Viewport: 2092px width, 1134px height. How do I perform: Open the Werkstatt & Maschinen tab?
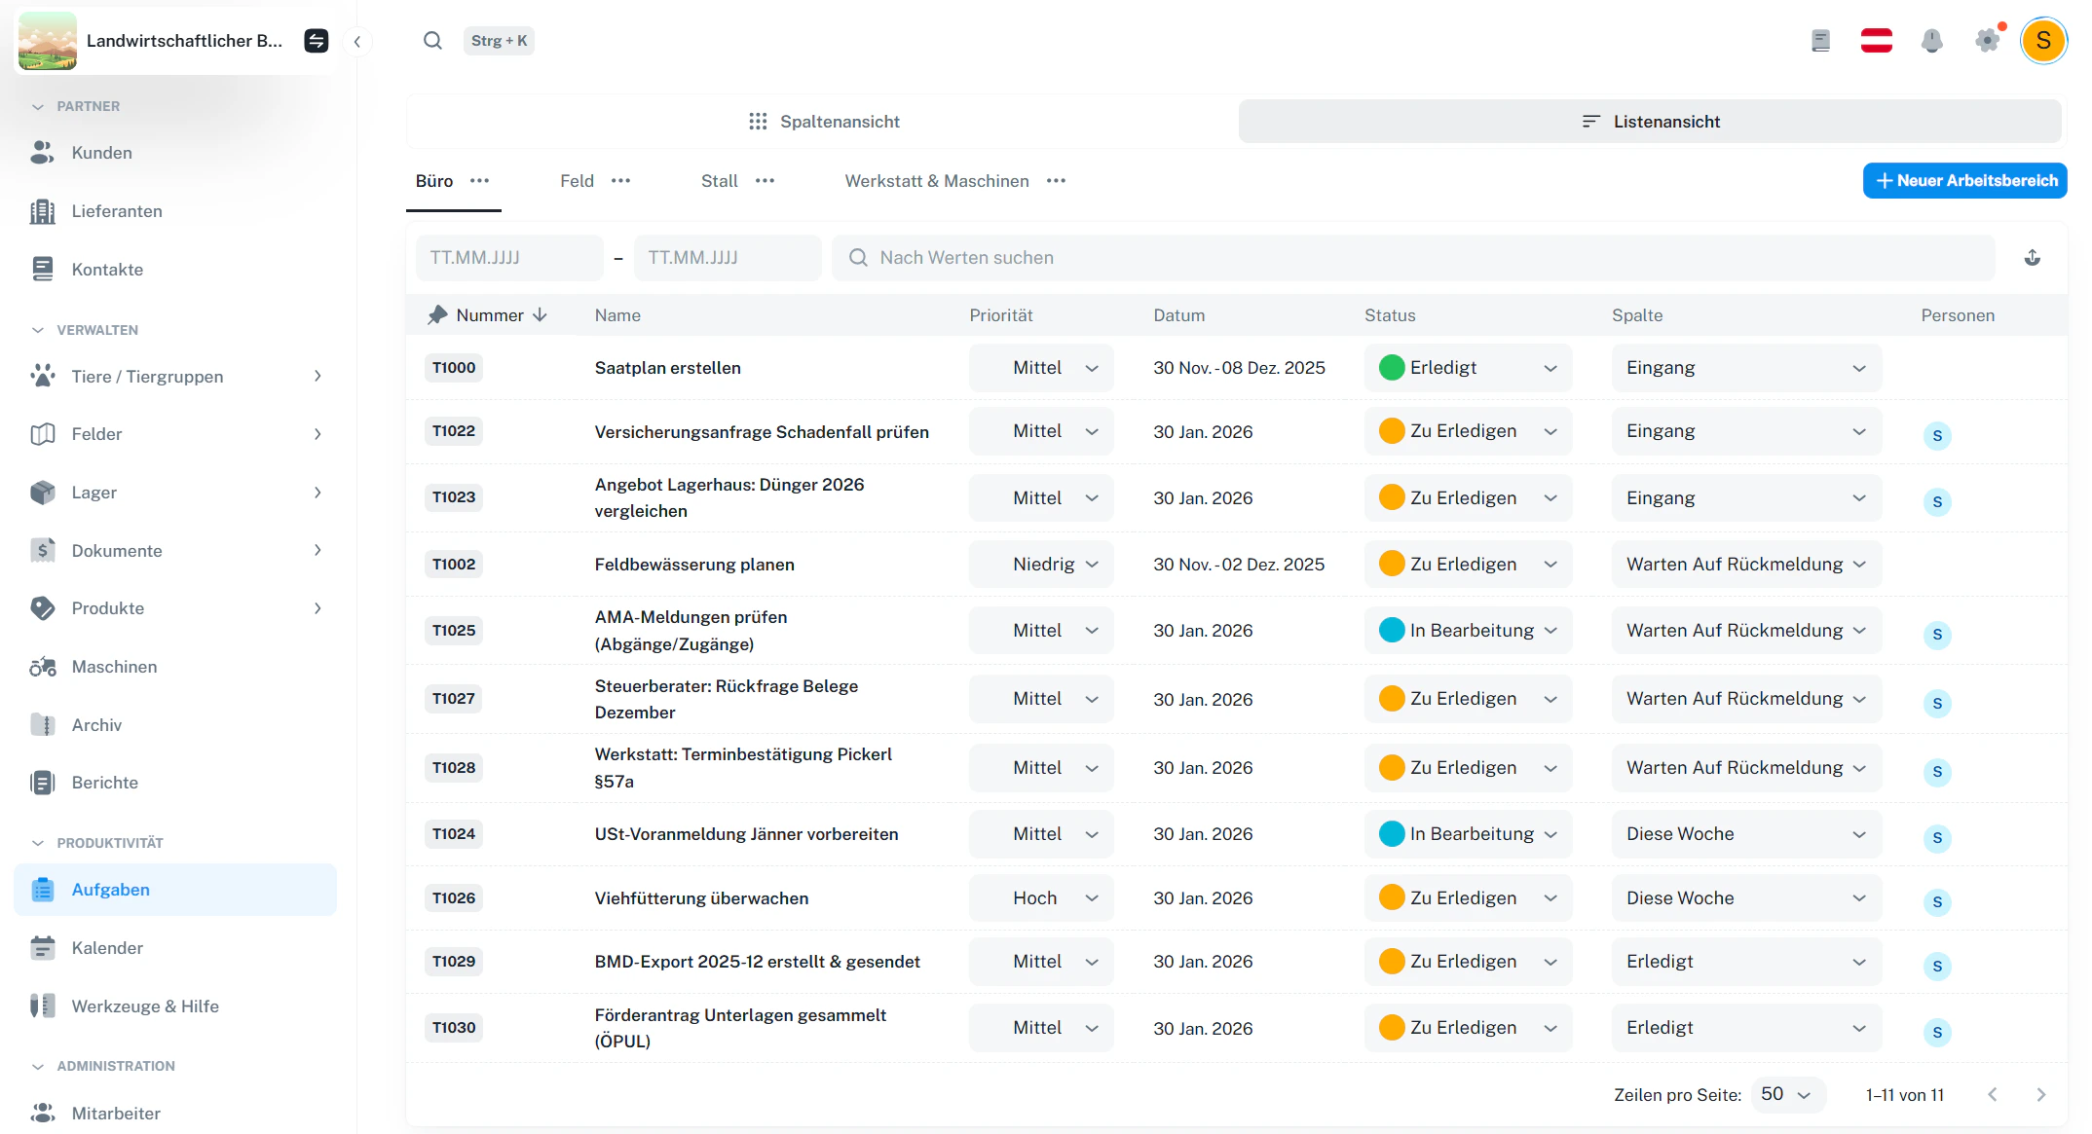[x=936, y=181]
